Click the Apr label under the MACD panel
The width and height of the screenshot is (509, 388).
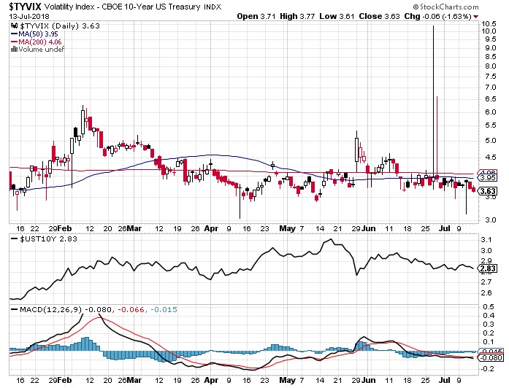tap(211, 380)
